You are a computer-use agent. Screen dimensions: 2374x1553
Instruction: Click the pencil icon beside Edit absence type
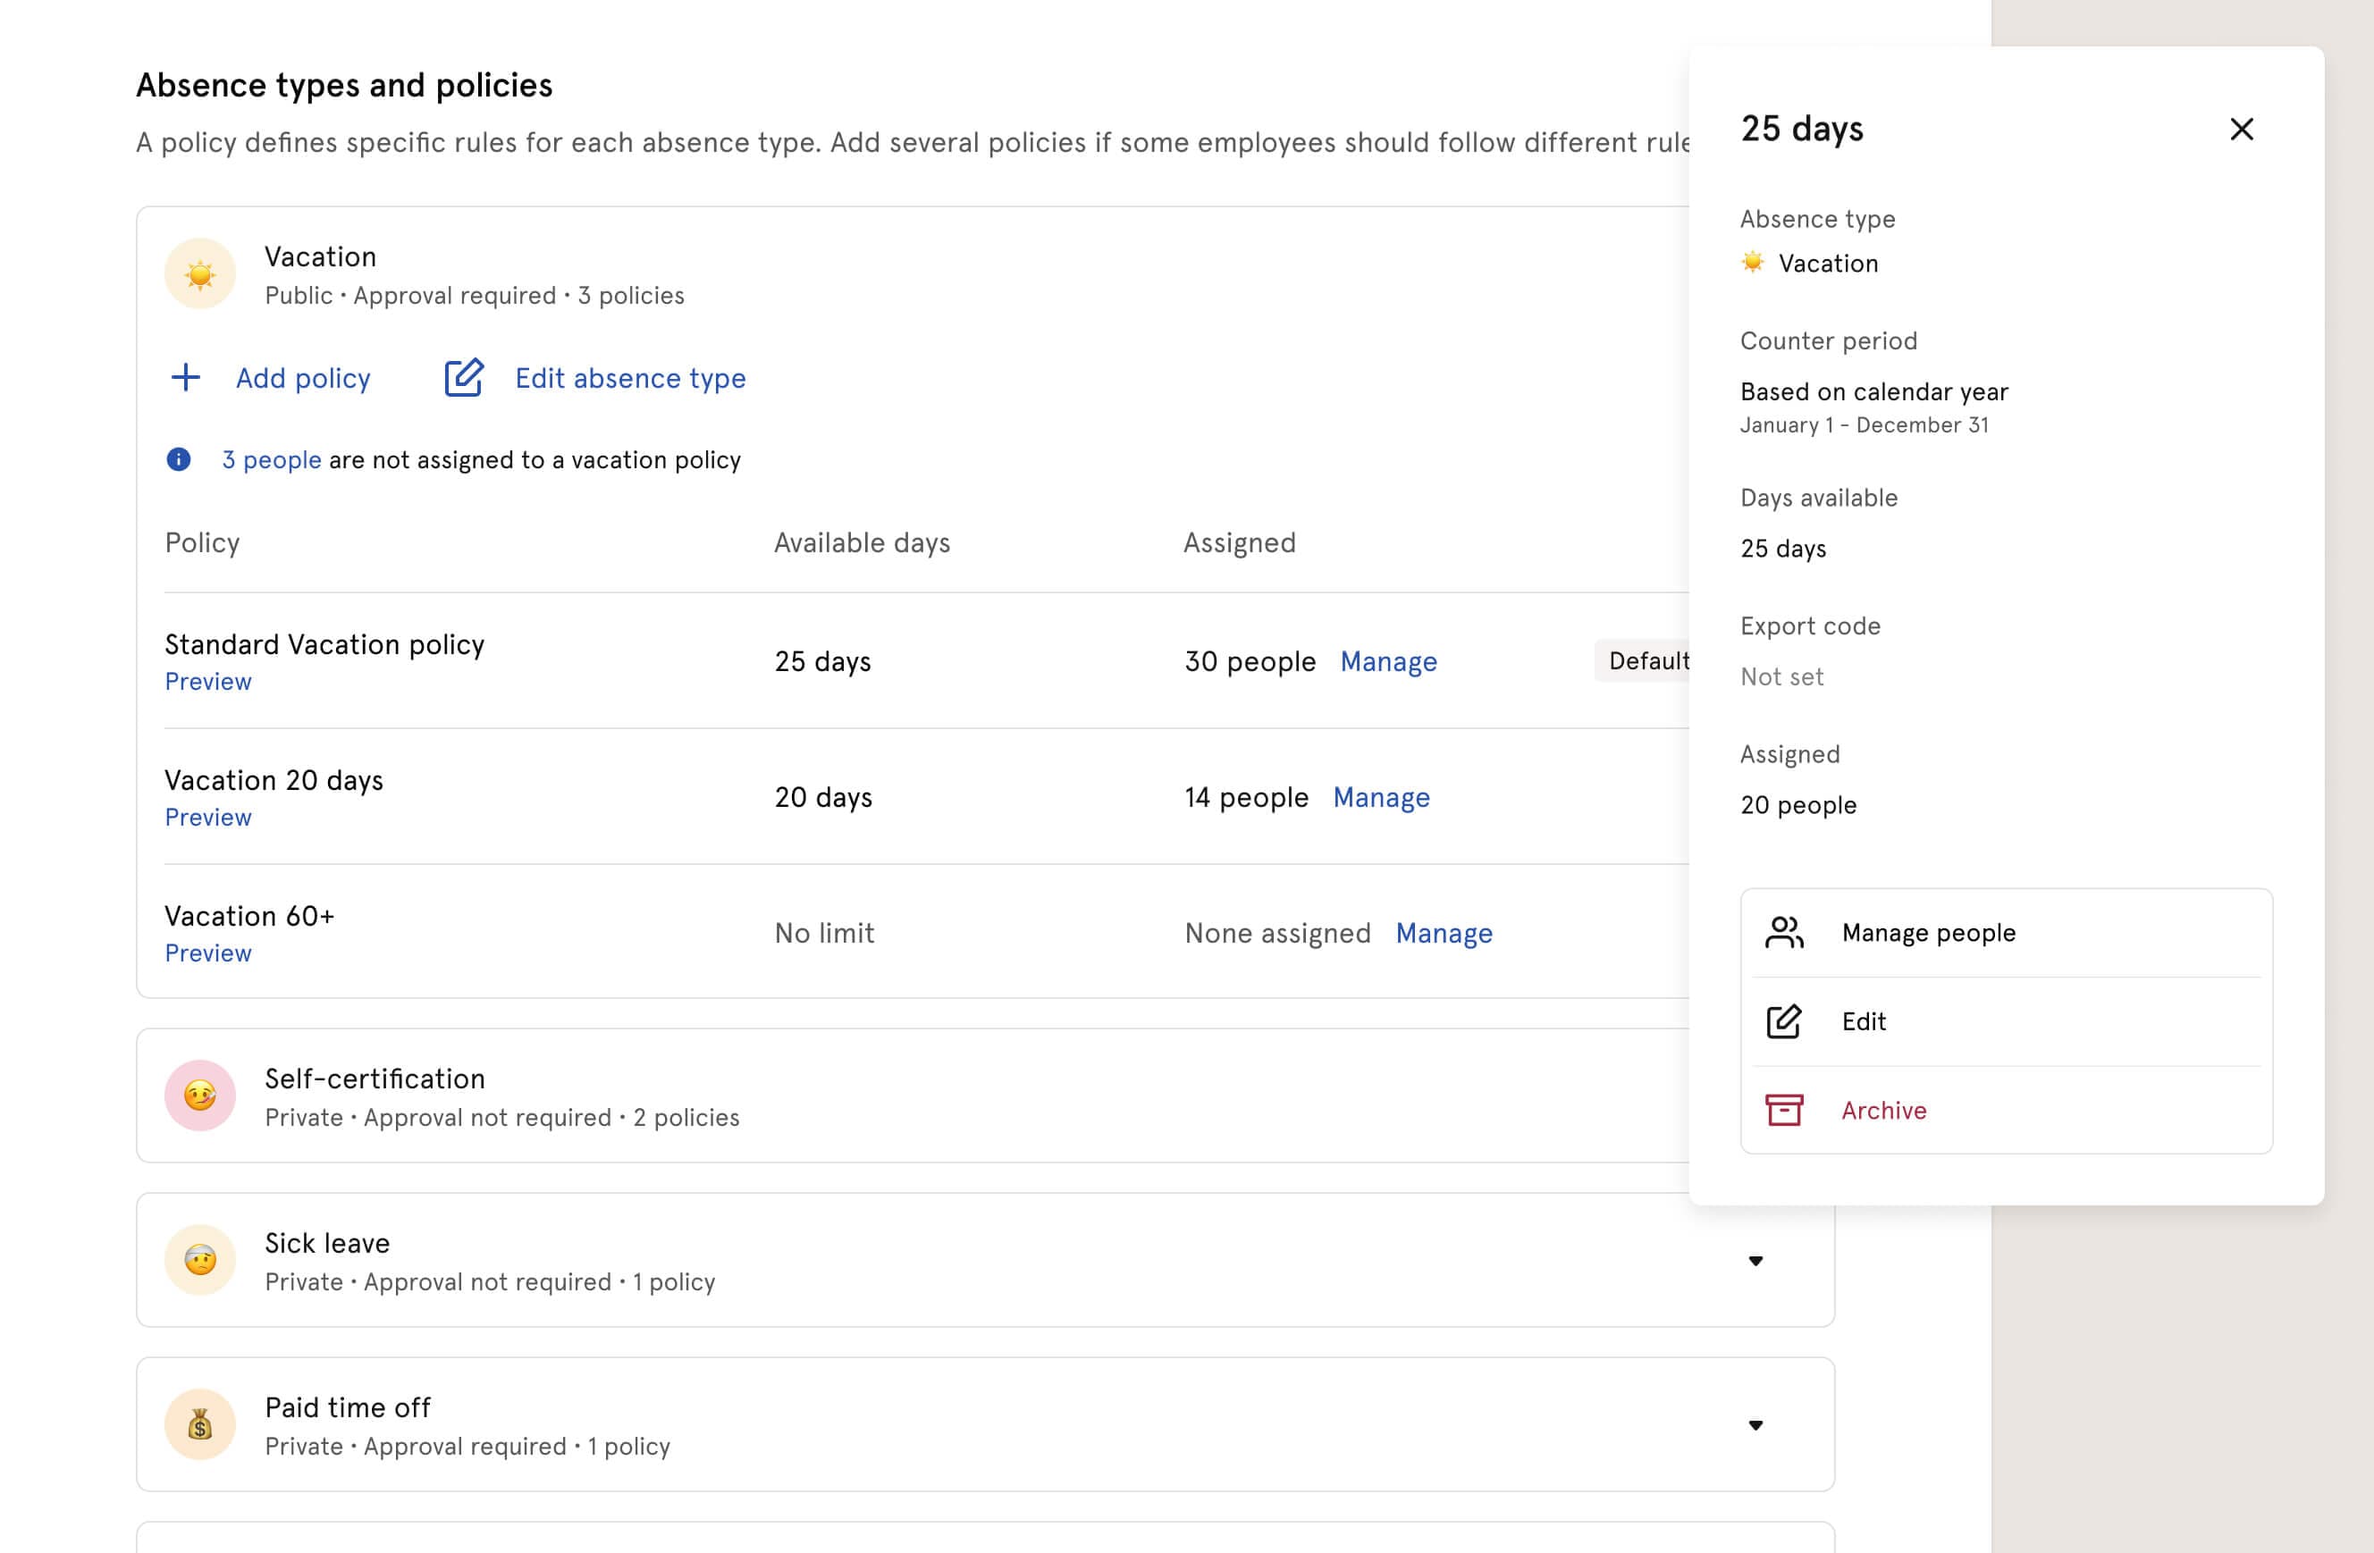tap(464, 378)
